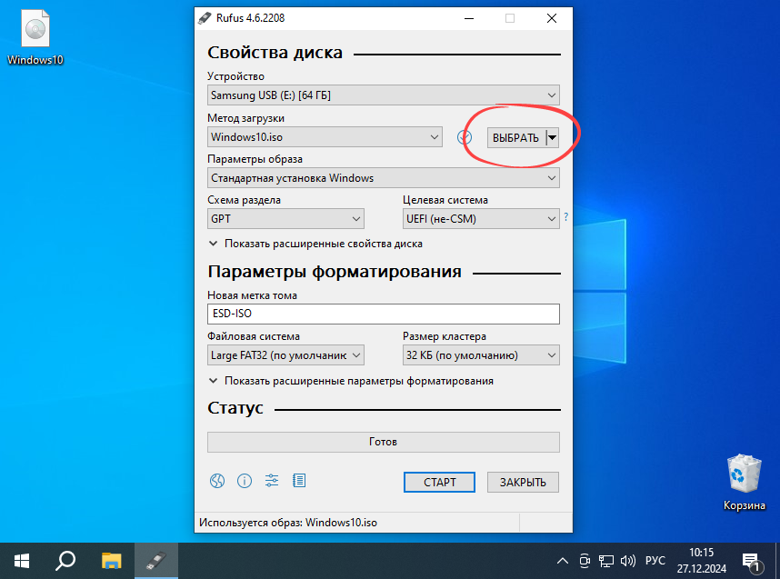Viewport: 780px width, 579px height.
Task: Open File Explorer from the taskbar
Action: [111, 560]
